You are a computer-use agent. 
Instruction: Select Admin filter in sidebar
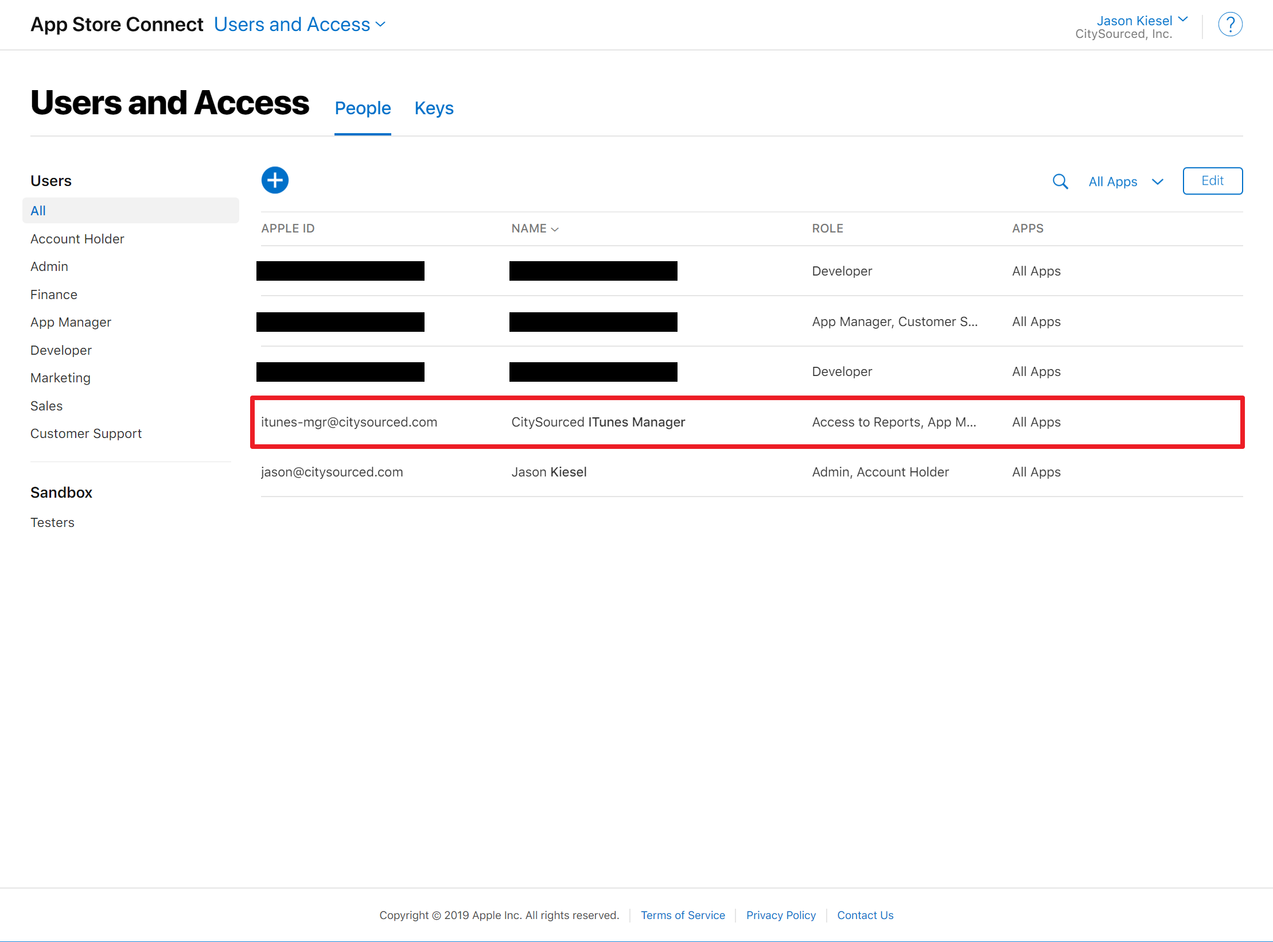tap(49, 266)
